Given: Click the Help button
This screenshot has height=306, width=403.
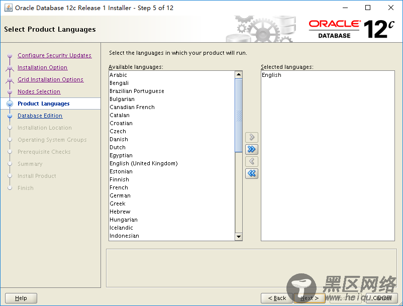Looking at the screenshot, I should [21, 298].
